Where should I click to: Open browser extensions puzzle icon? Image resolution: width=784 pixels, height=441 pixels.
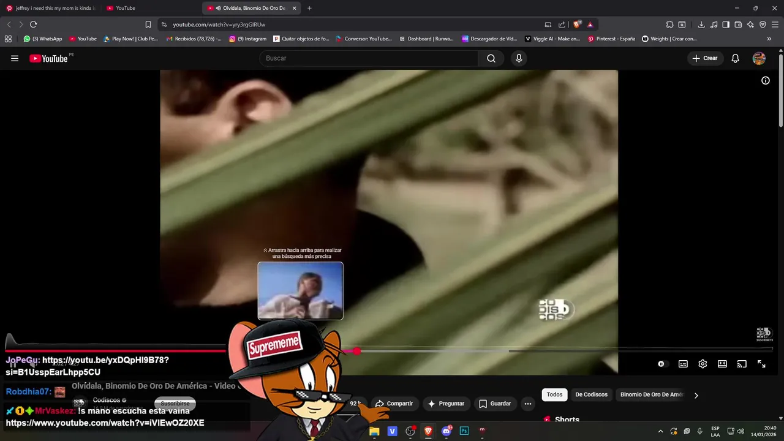[x=669, y=24]
